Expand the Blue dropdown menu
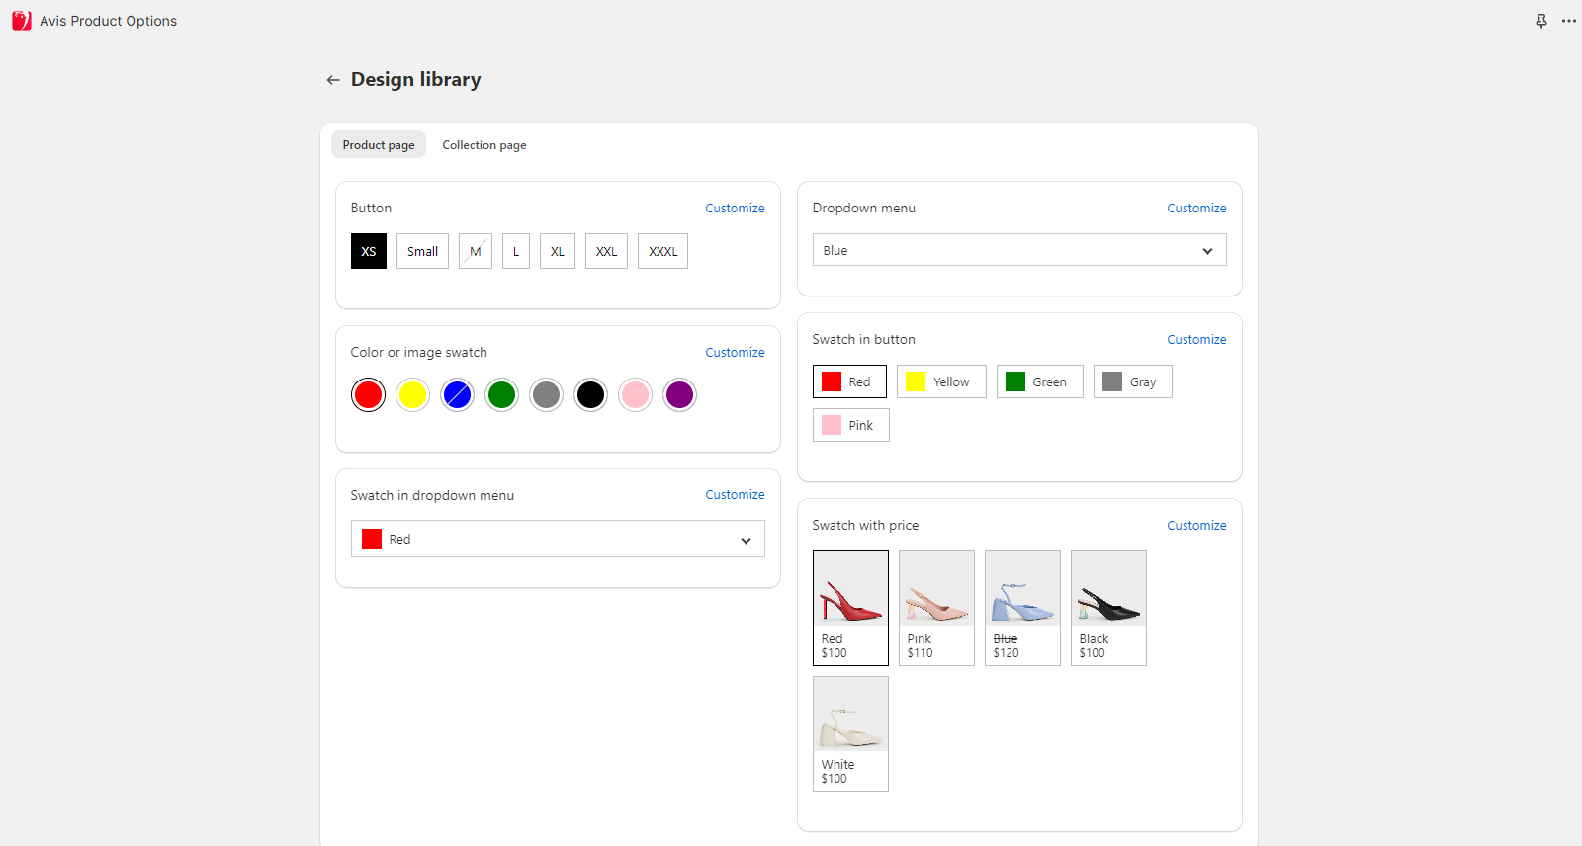This screenshot has height=846, width=1582. (1019, 250)
